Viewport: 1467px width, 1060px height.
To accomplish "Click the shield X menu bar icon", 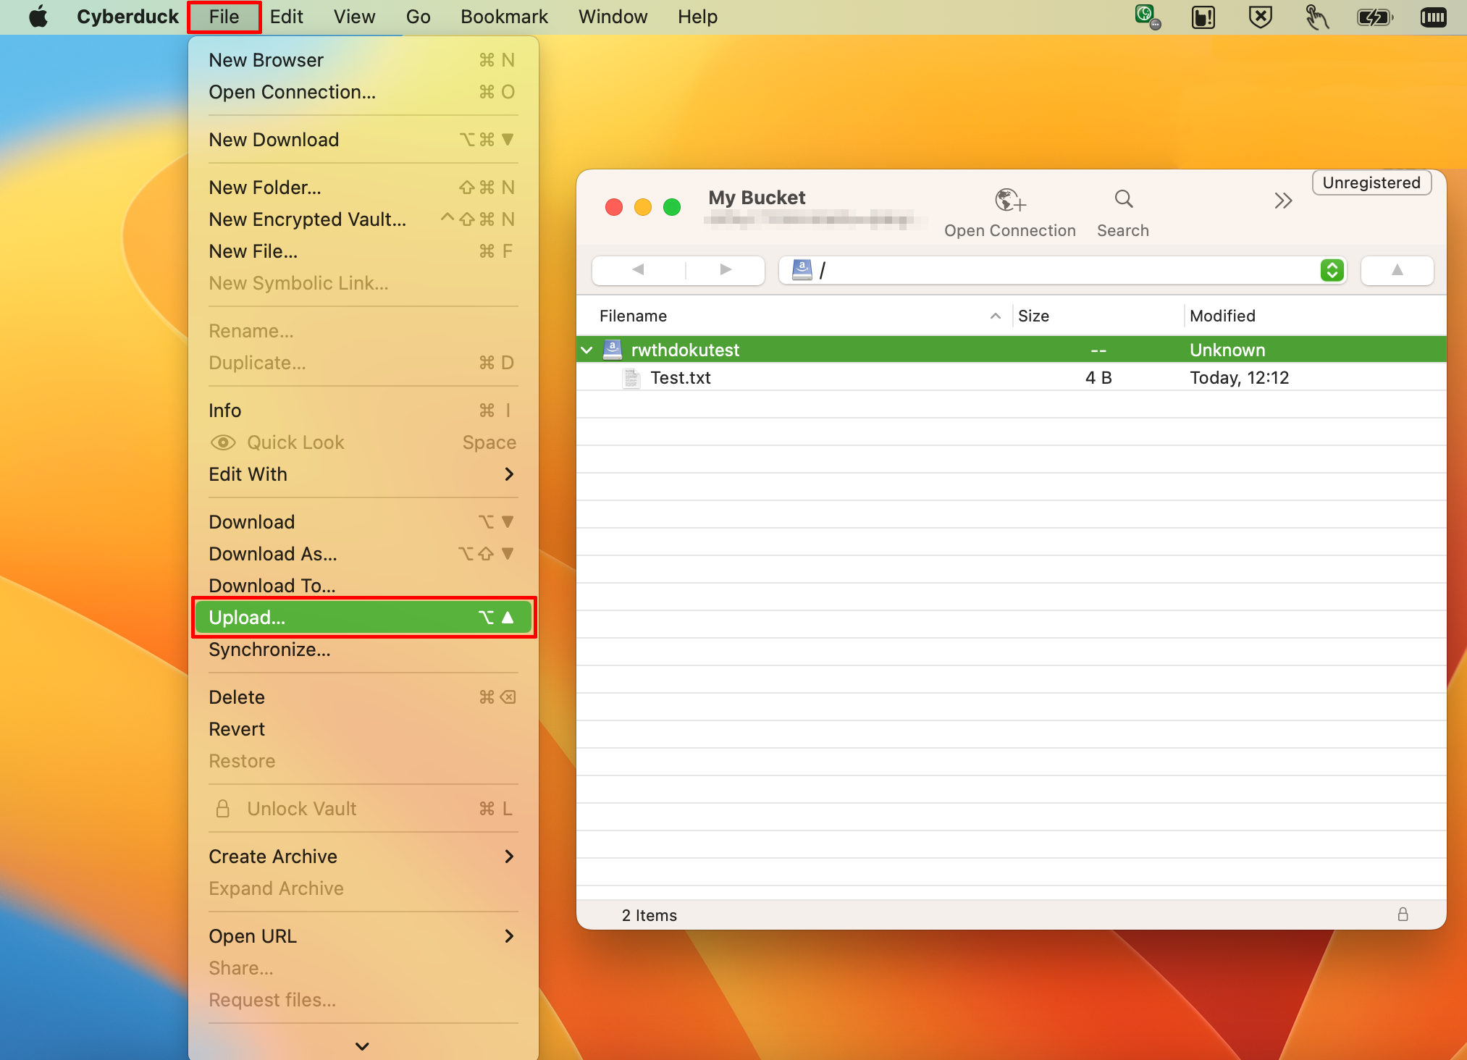I will [x=1261, y=17].
